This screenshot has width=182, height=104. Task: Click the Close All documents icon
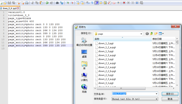click(22, 3)
